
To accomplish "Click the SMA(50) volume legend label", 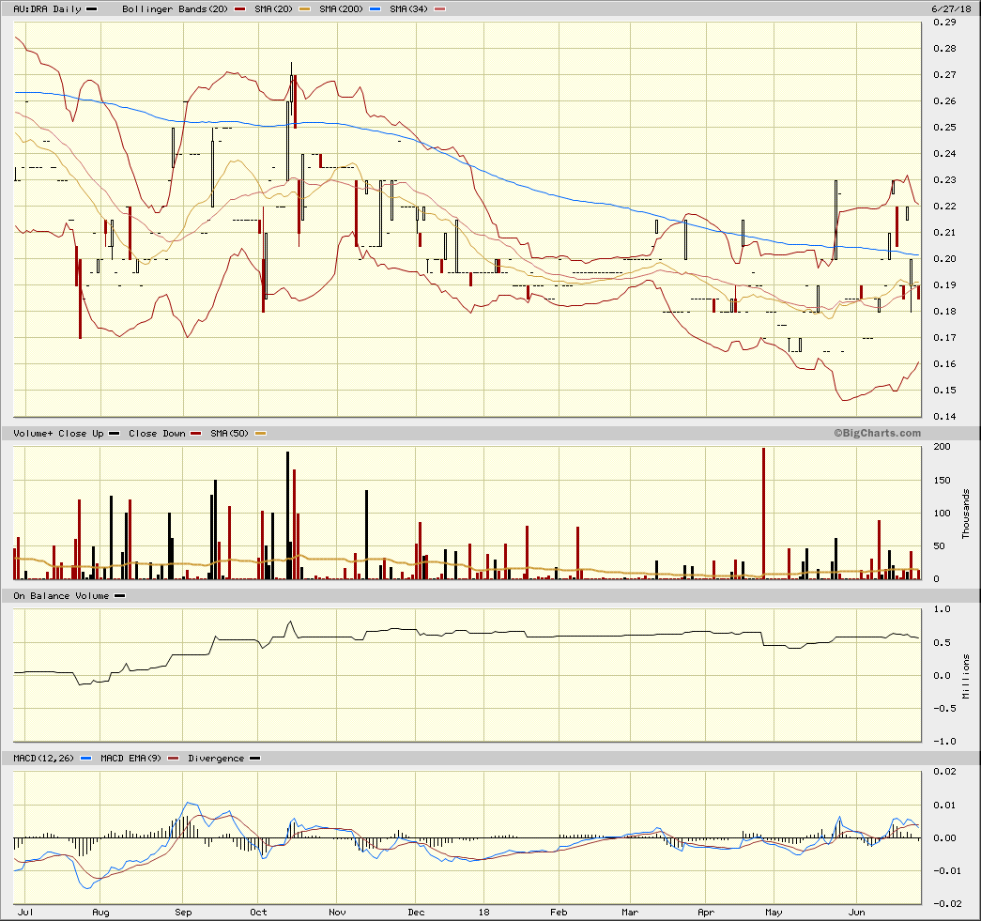I will [x=229, y=434].
